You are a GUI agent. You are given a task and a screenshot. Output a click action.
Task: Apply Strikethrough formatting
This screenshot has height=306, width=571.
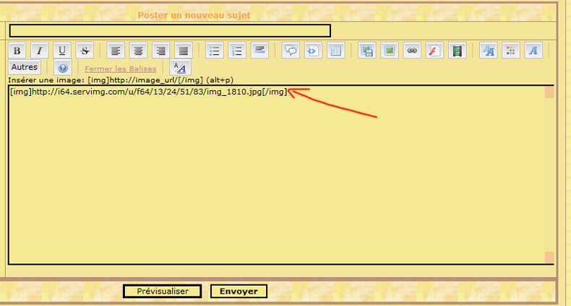coord(85,51)
